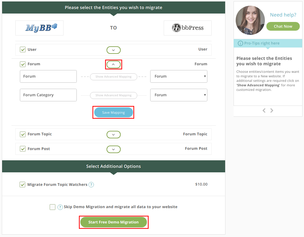Open target dropdown for Forum row
Image resolution: width=304 pixels, height=237 pixels.
[x=178, y=76]
